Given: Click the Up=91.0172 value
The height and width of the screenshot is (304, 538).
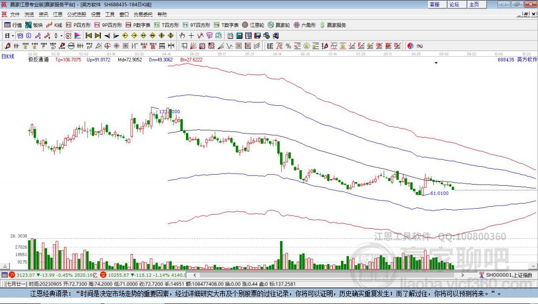Looking at the screenshot, I should [x=98, y=60].
